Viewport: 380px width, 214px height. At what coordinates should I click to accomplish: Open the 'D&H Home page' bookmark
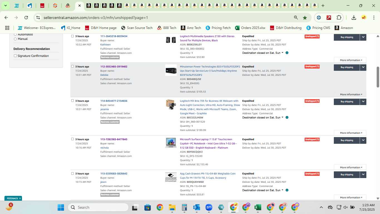pyautogui.click(x=101, y=28)
